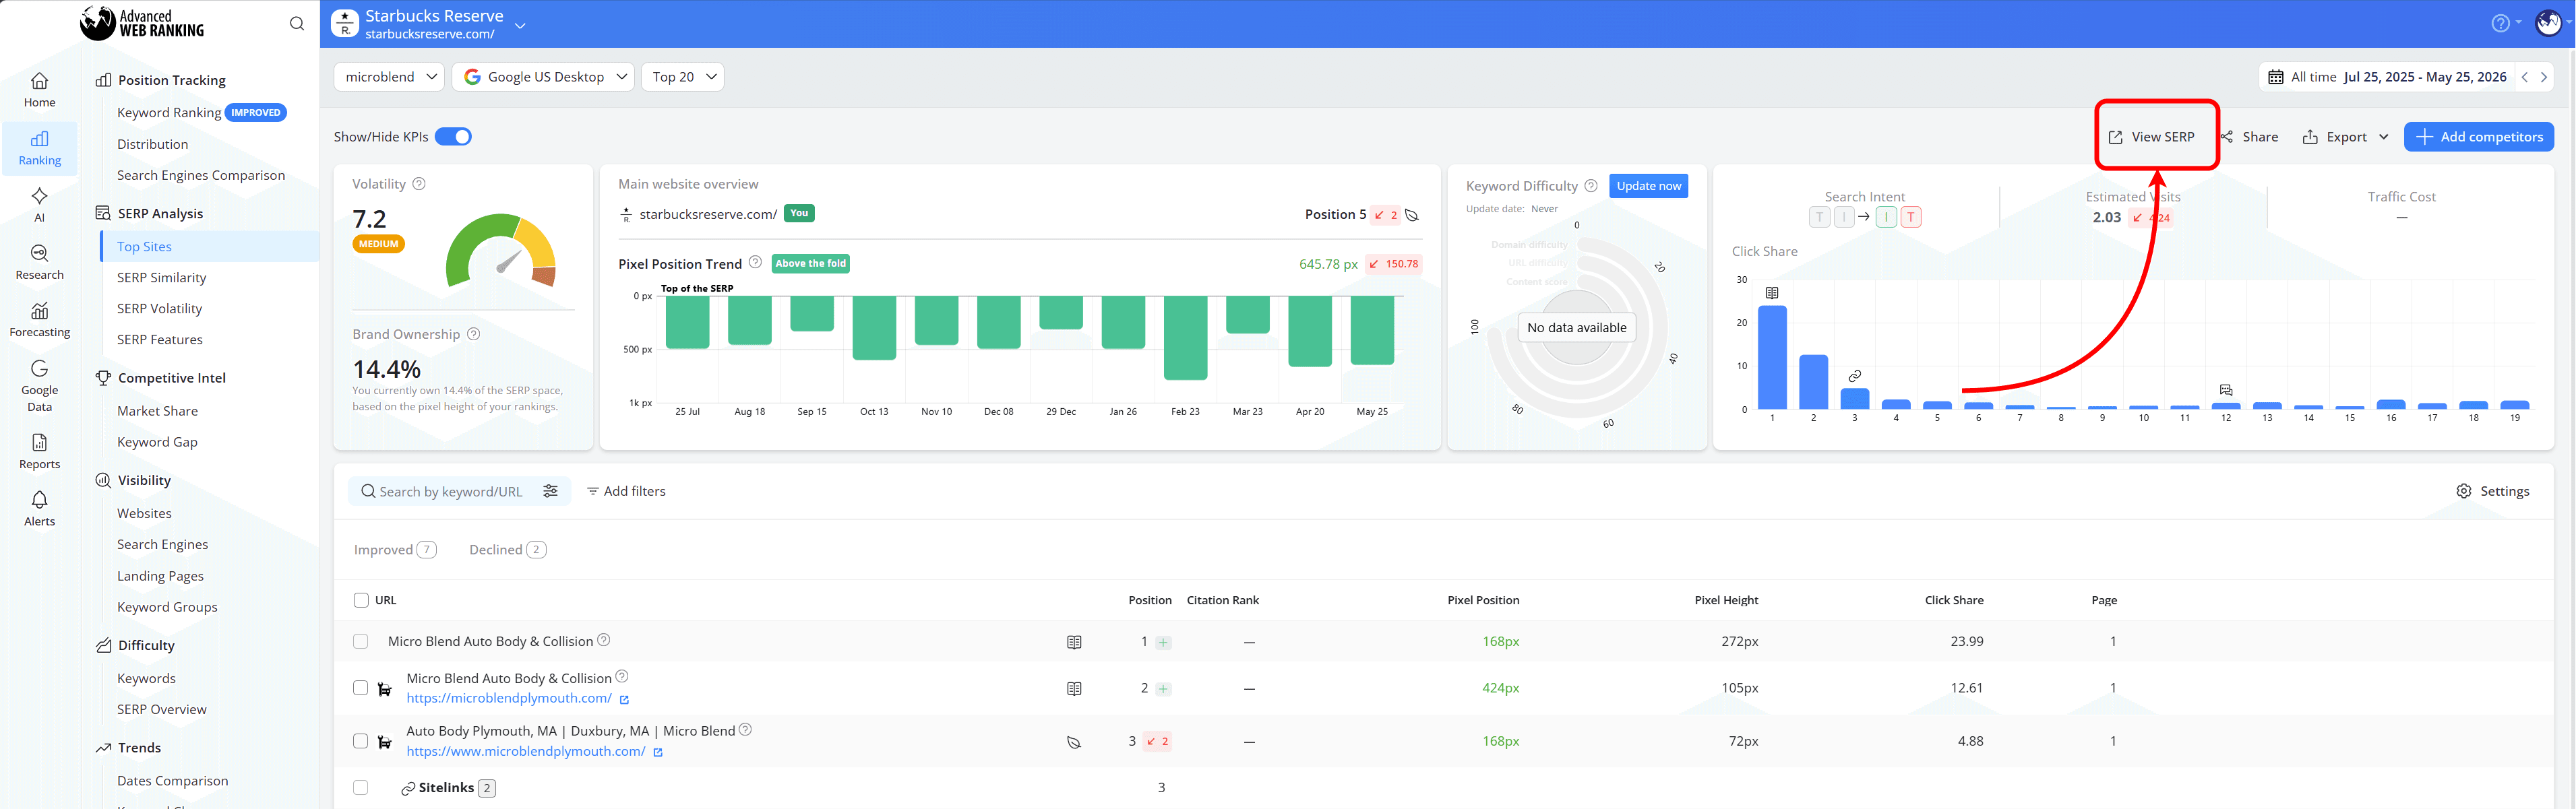Open Keyword Ranking menu item
The width and height of the screenshot is (2576, 809).
(x=169, y=112)
